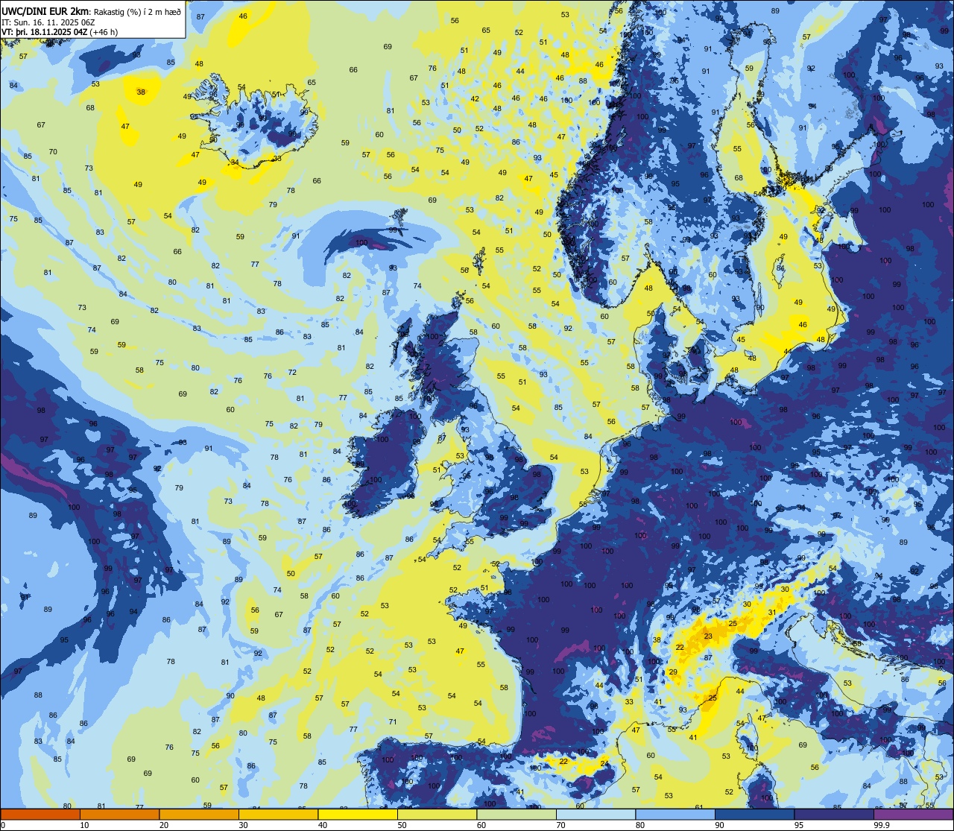Viewport: 954px width, 831px height.
Task: Click the "99.9" legend tick label
Action: click(882, 825)
